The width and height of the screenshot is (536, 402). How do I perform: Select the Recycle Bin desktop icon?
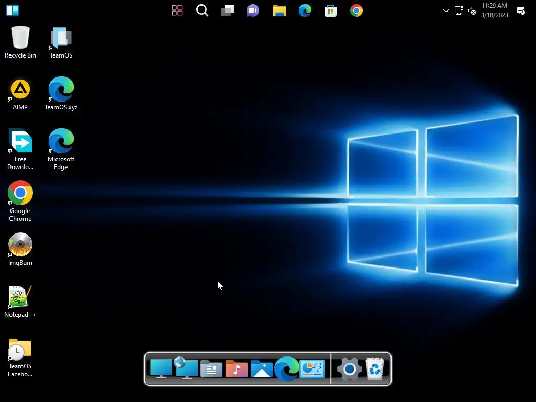pos(20,42)
